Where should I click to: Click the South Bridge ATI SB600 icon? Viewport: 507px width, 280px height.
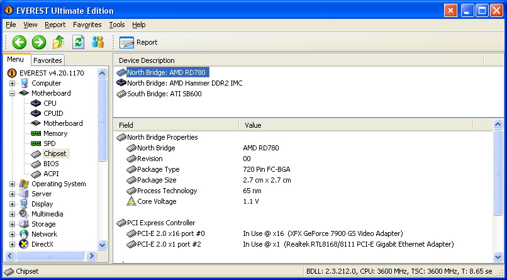(121, 94)
